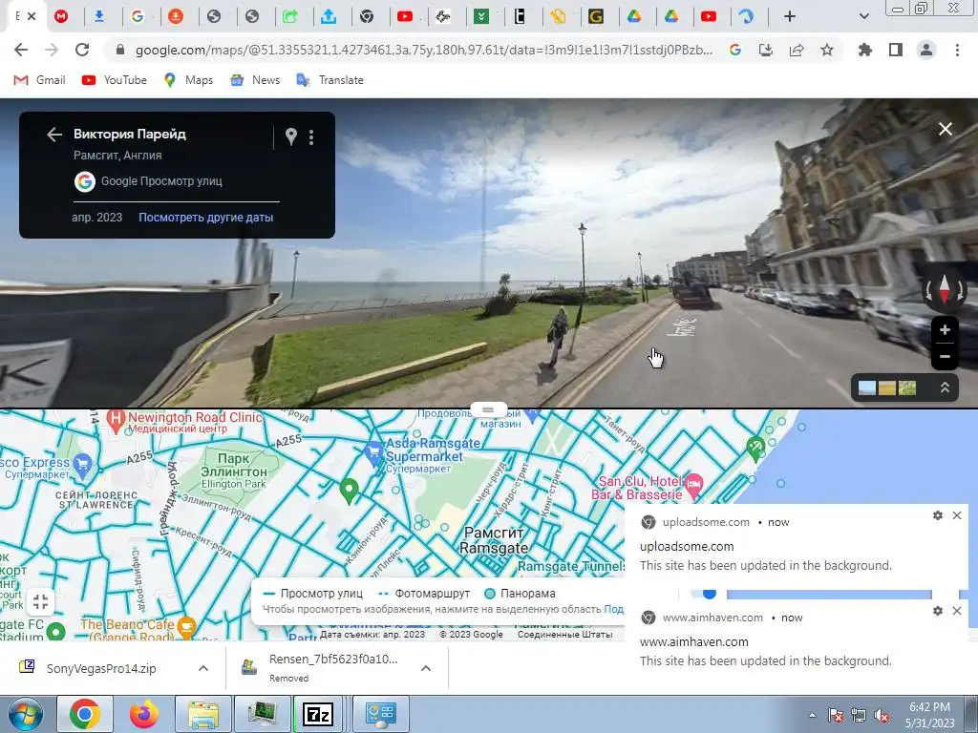Open Chrome three-dot menu

[957, 50]
